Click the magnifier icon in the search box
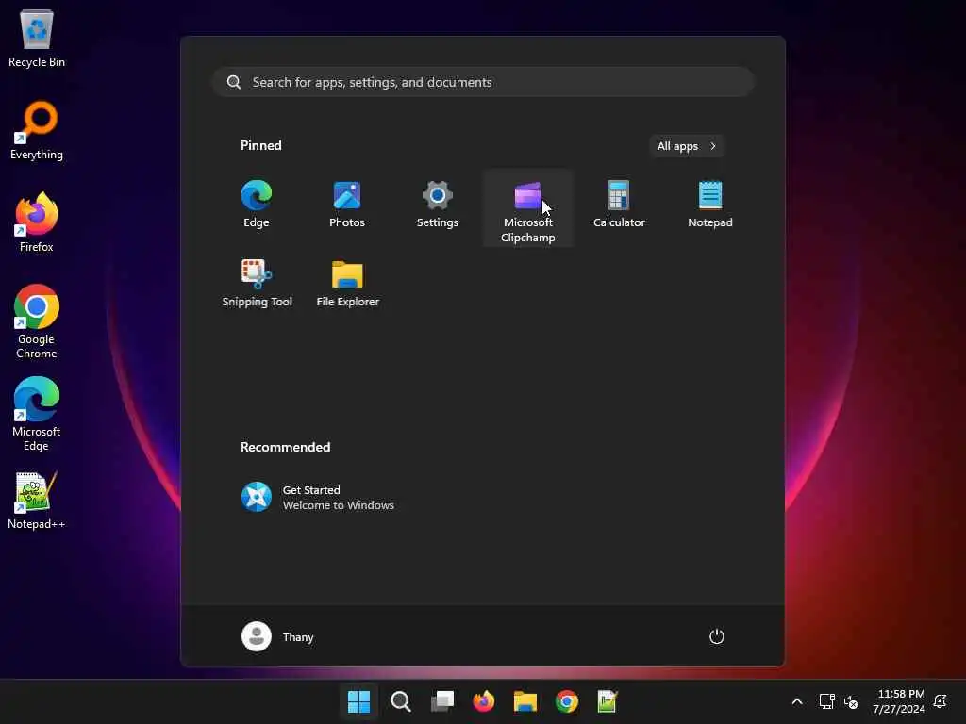Viewport: 966px width, 724px height. pos(234,82)
